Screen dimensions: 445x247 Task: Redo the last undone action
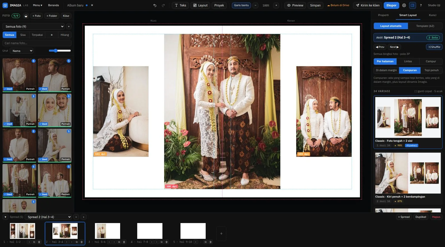(x=163, y=5)
